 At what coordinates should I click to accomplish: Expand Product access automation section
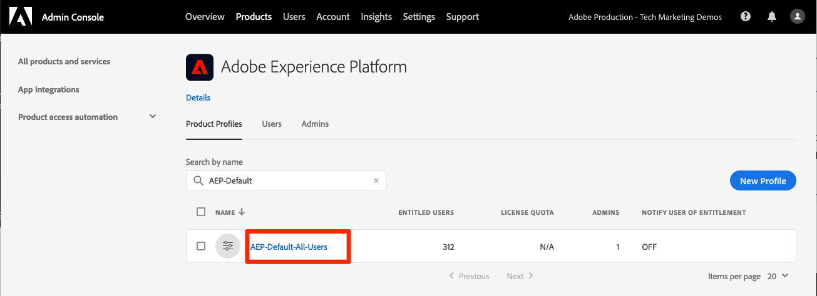point(153,117)
